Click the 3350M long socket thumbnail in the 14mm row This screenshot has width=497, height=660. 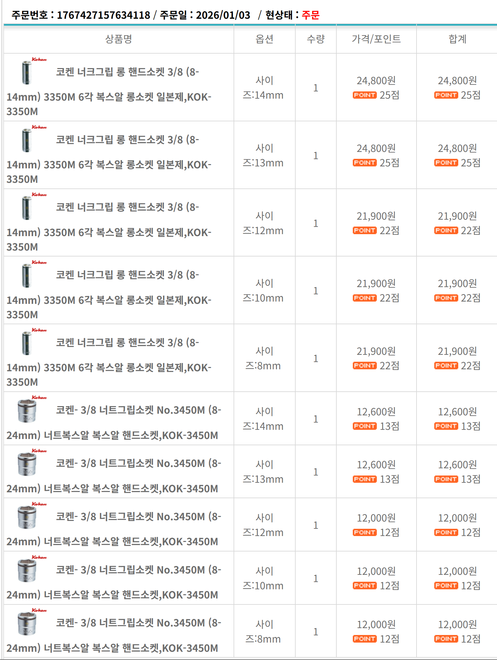click(x=27, y=72)
